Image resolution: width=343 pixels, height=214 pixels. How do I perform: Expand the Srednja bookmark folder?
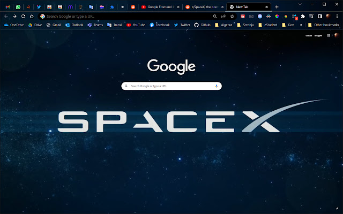(245, 25)
